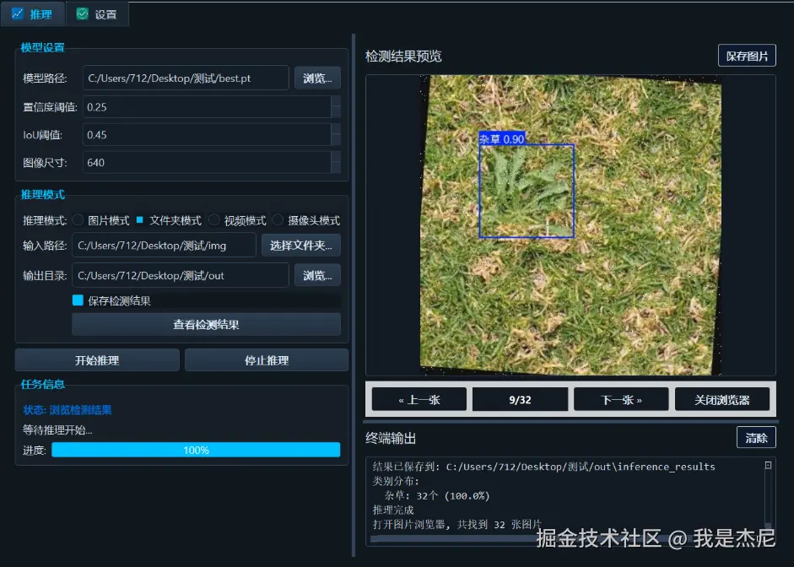This screenshot has width=794, height=567.
Task: Switch to the 设置 (Settings) tab
Action: pyautogui.click(x=96, y=13)
